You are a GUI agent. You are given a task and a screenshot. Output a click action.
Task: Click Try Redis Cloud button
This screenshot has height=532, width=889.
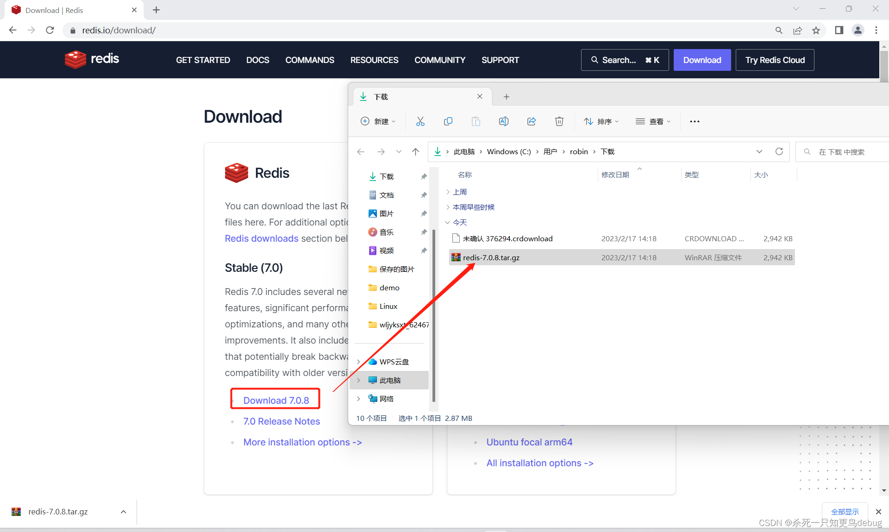point(775,60)
